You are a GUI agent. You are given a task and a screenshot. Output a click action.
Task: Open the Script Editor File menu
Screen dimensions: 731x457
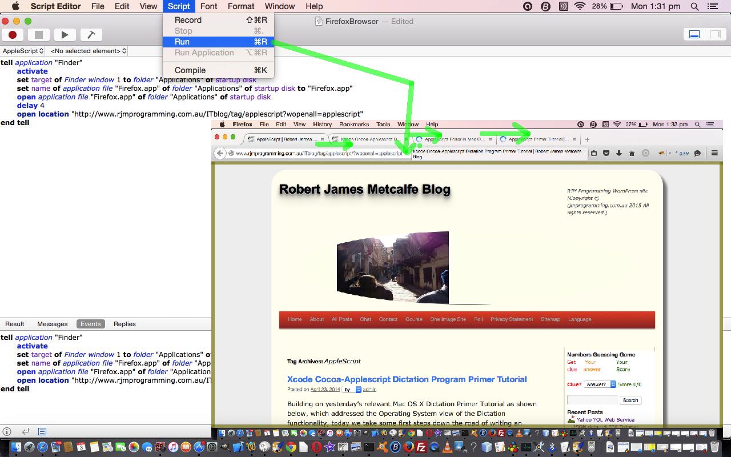click(98, 6)
